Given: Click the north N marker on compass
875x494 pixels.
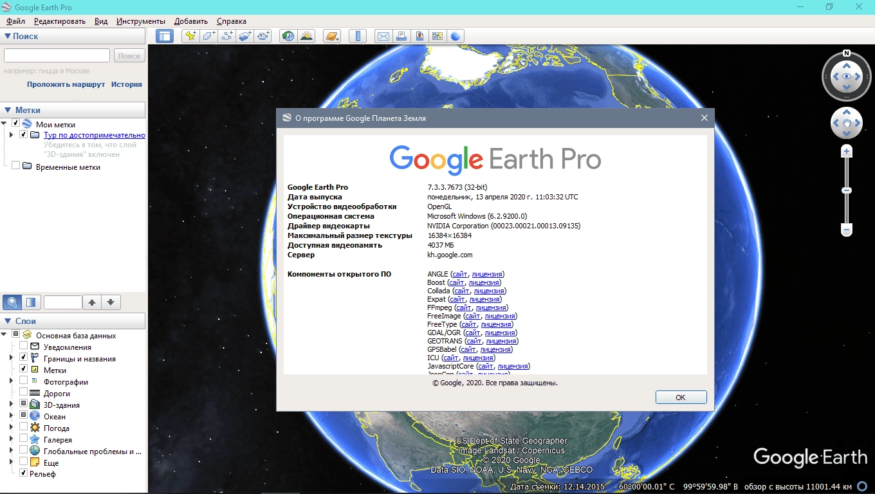Looking at the screenshot, I should point(847,53).
